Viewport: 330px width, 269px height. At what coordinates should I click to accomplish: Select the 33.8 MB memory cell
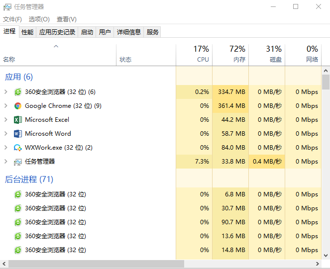(x=230, y=162)
